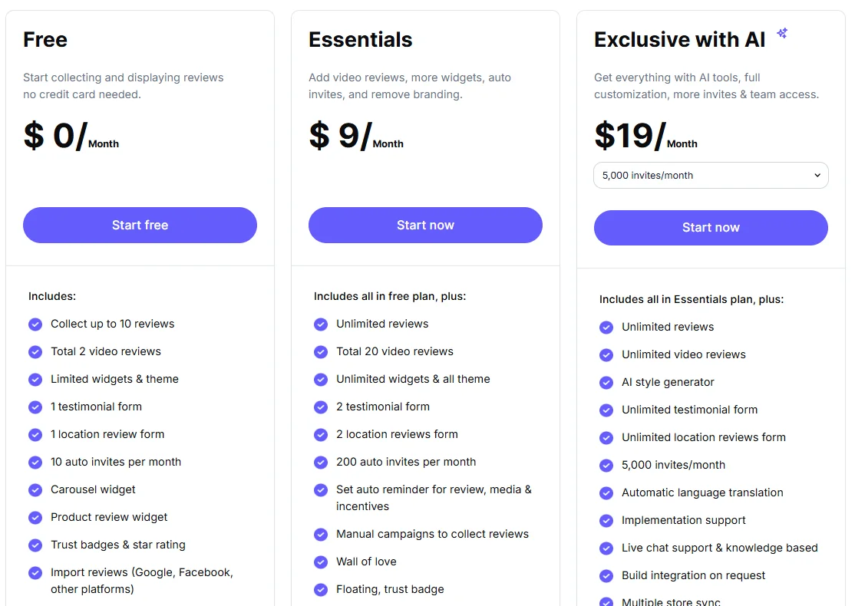Click the checkmark beside Wall of love
The width and height of the screenshot is (855, 606).
coord(321,562)
